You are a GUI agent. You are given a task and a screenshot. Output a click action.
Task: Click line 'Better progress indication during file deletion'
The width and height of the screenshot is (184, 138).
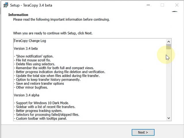(x=60, y=72)
